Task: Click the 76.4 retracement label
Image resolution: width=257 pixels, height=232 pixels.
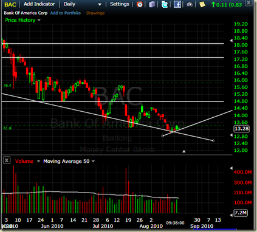Action: coord(7,86)
